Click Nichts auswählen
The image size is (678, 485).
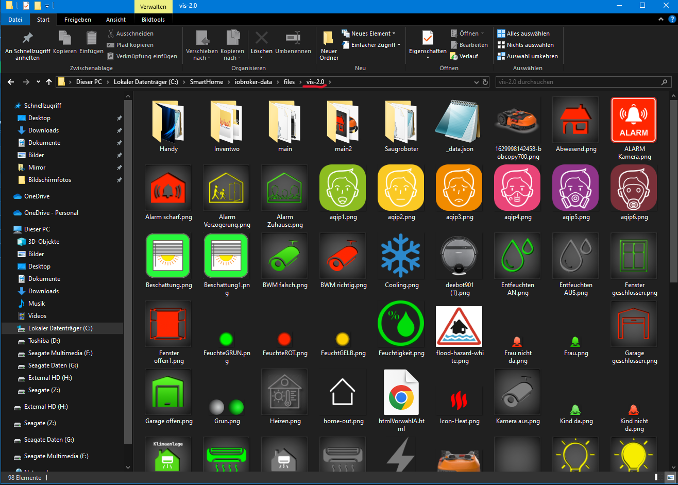coord(525,45)
